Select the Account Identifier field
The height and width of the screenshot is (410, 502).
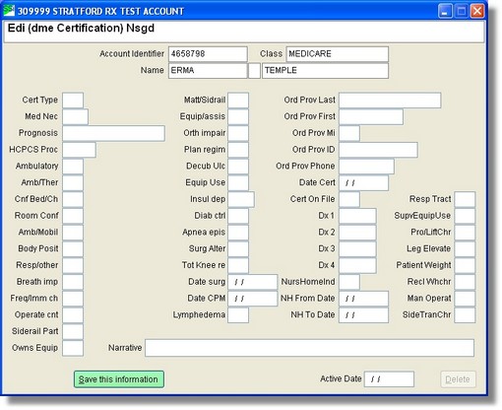tap(208, 54)
